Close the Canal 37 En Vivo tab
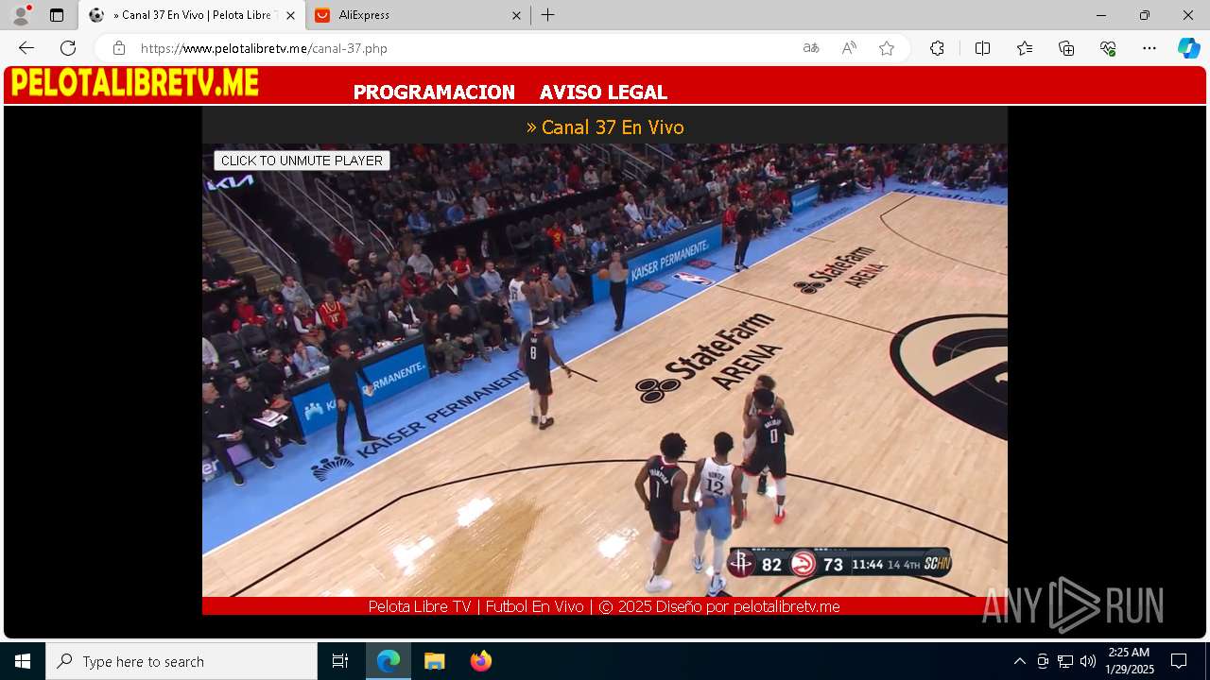1210x680 pixels. point(290,15)
